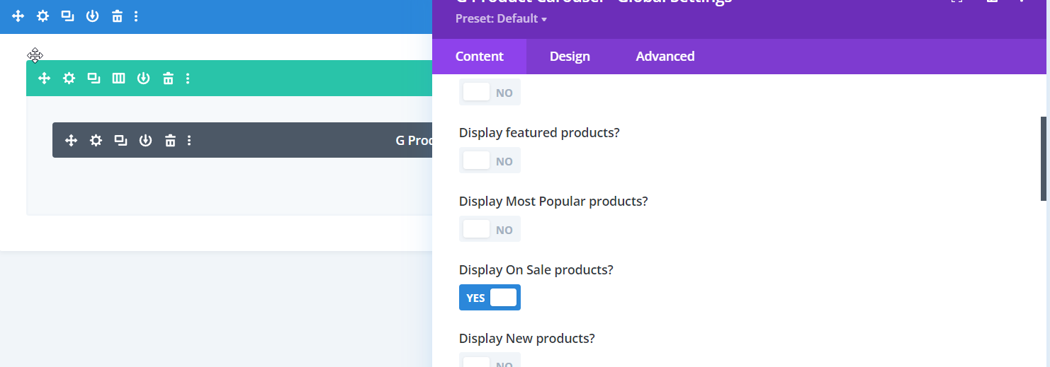Expand module more options three-dot menu
The image size is (1050, 367).
pos(189,141)
